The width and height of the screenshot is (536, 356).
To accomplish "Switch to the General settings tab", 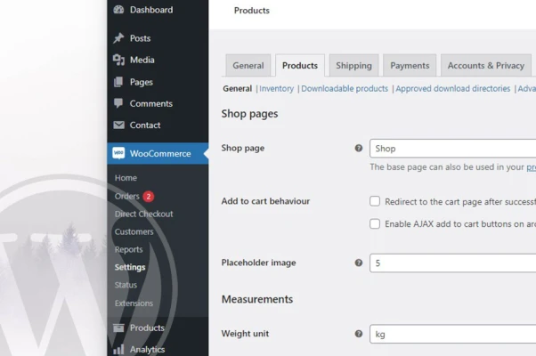I will click(x=248, y=65).
